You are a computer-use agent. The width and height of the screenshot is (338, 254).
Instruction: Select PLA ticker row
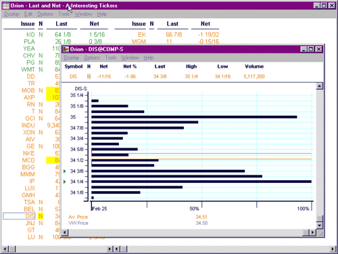pyautogui.click(x=29, y=41)
